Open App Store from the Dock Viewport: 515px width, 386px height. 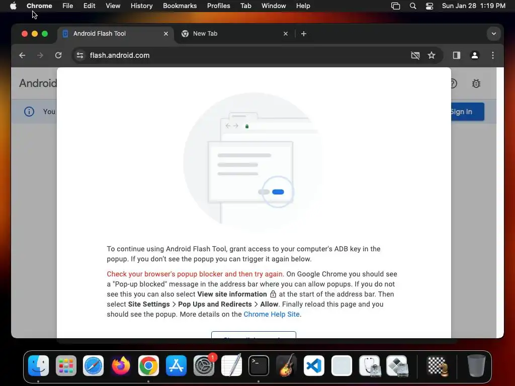pyautogui.click(x=176, y=366)
